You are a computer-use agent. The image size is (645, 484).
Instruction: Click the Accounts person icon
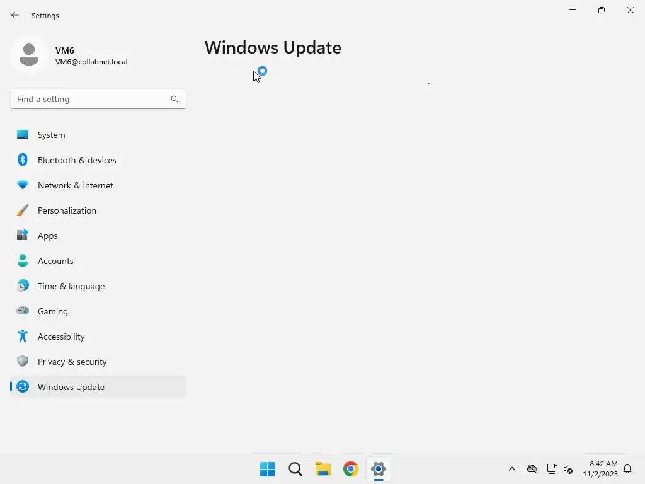pos(23,260)
